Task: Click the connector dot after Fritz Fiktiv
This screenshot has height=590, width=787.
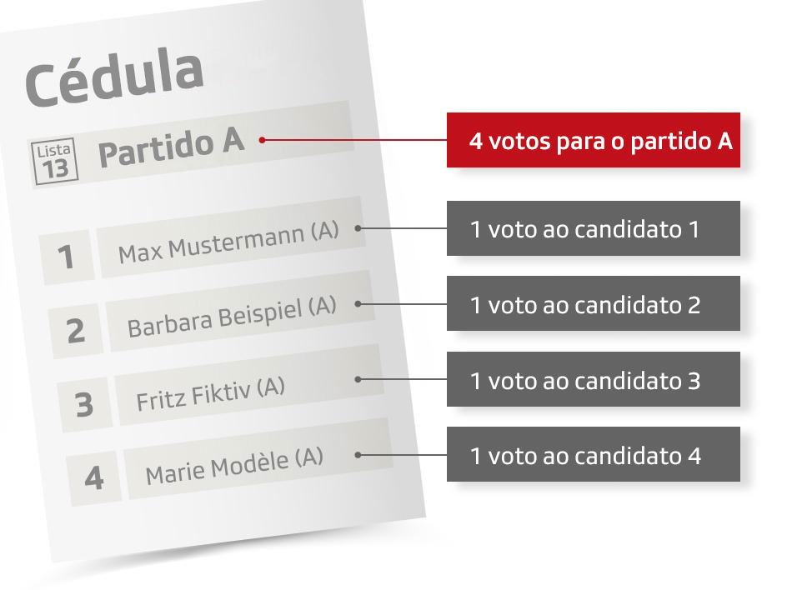Action: (358, 379)
